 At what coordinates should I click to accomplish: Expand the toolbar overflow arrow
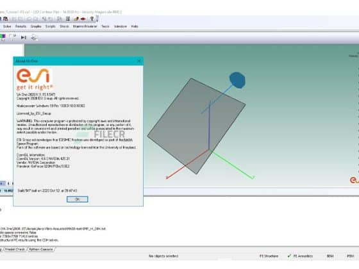point(97,19)
